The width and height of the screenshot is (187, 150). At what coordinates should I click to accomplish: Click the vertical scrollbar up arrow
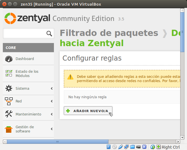[182, 10]
